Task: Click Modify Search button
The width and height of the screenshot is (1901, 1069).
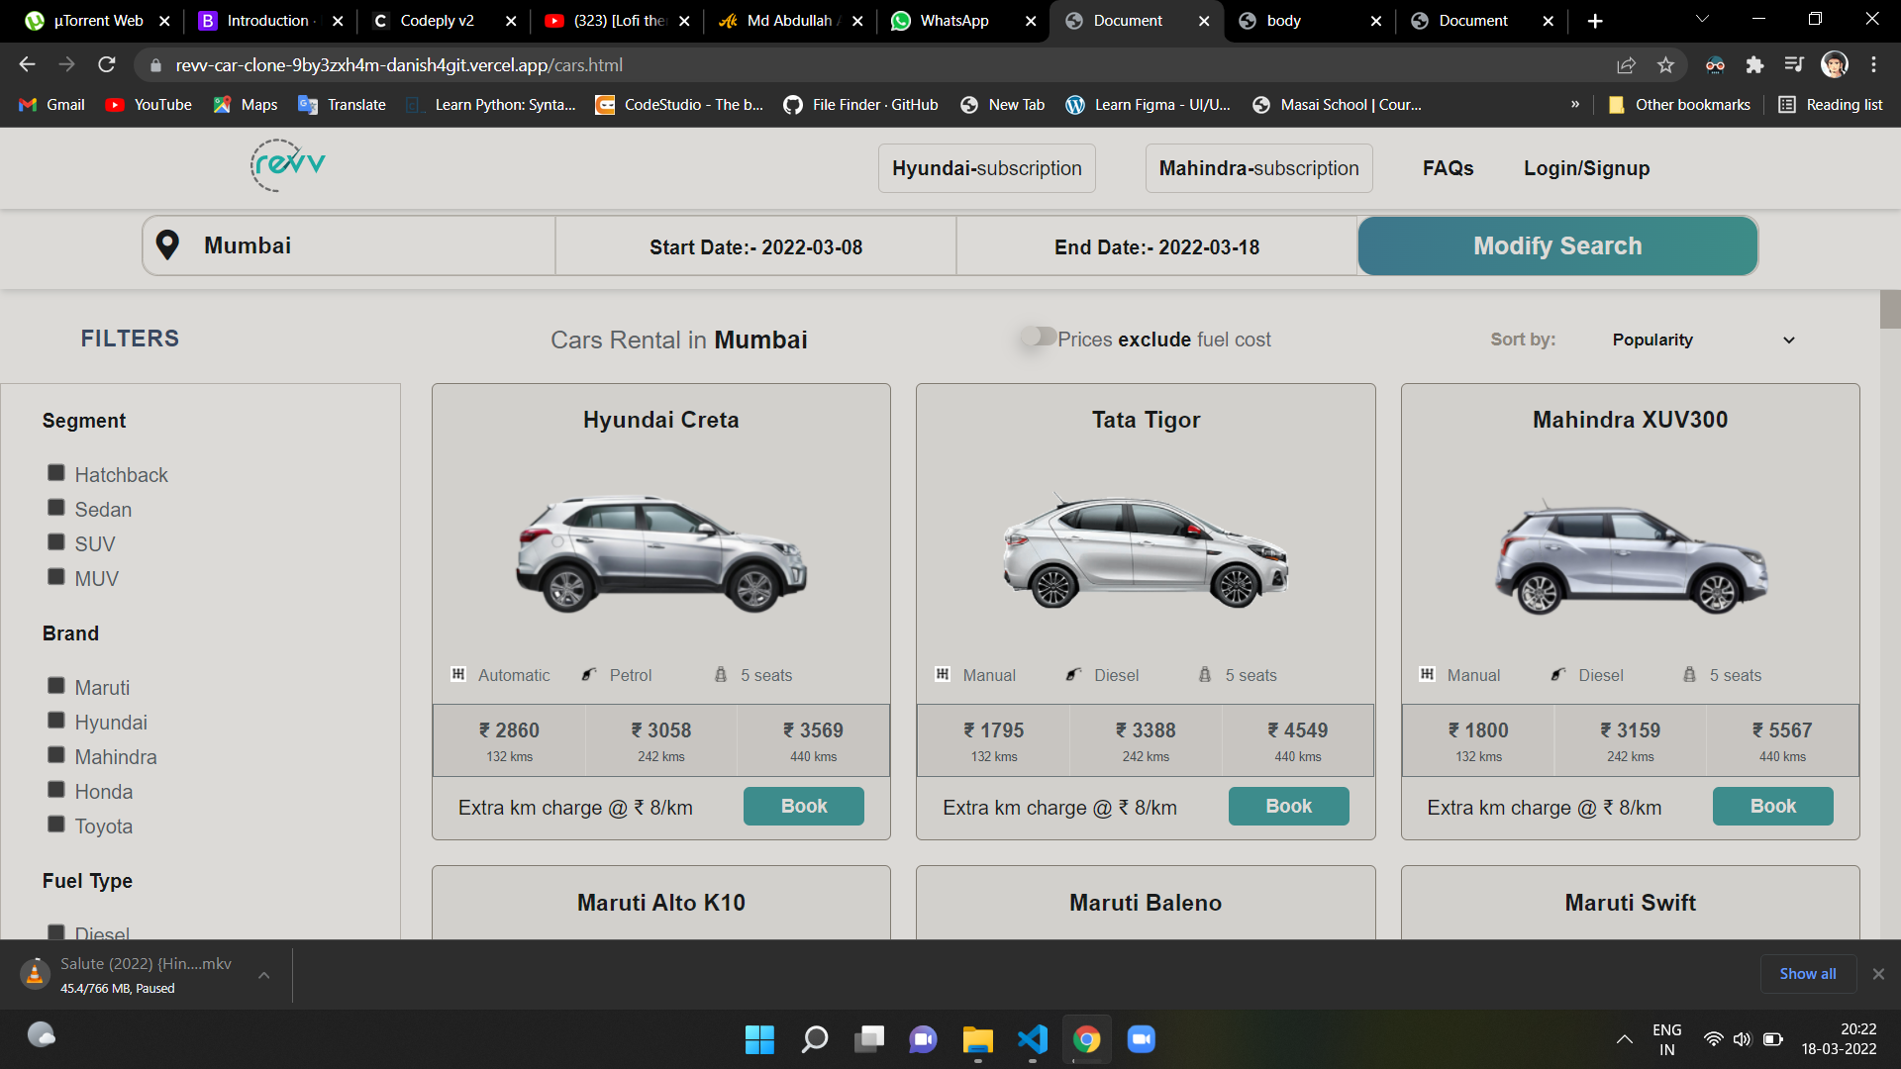Action: [1557, 245]
